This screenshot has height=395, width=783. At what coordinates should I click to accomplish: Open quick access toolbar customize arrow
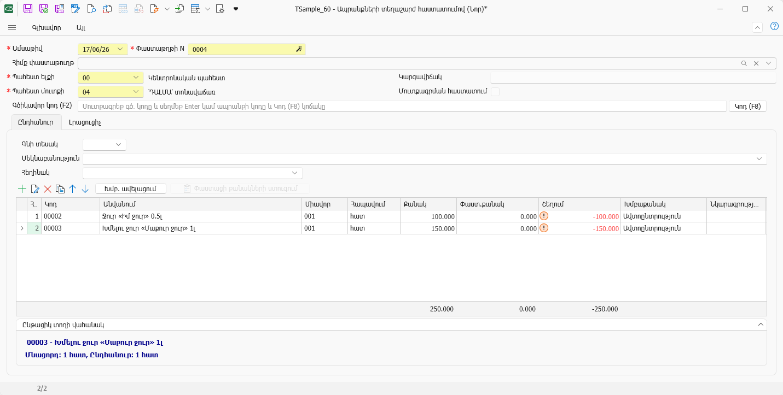(236, 9)
